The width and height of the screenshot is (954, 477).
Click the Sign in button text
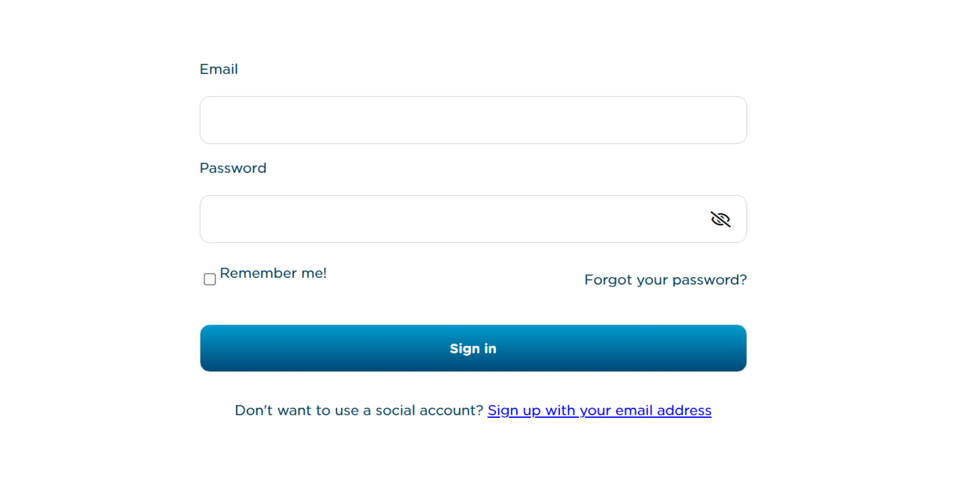pyautogui.click(x=473, y=348)
